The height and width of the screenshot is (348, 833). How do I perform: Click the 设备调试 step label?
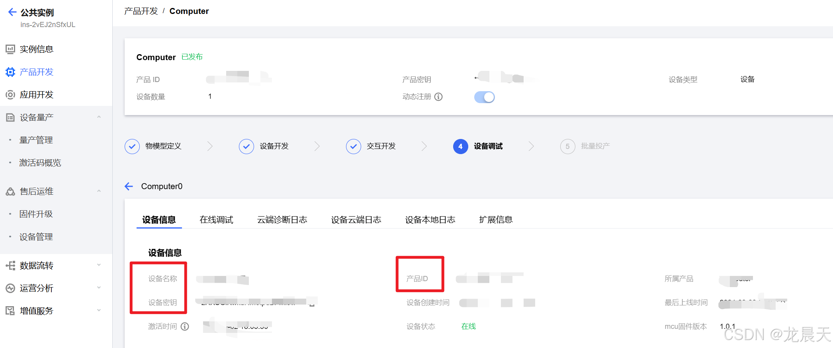tap(489, 146)
